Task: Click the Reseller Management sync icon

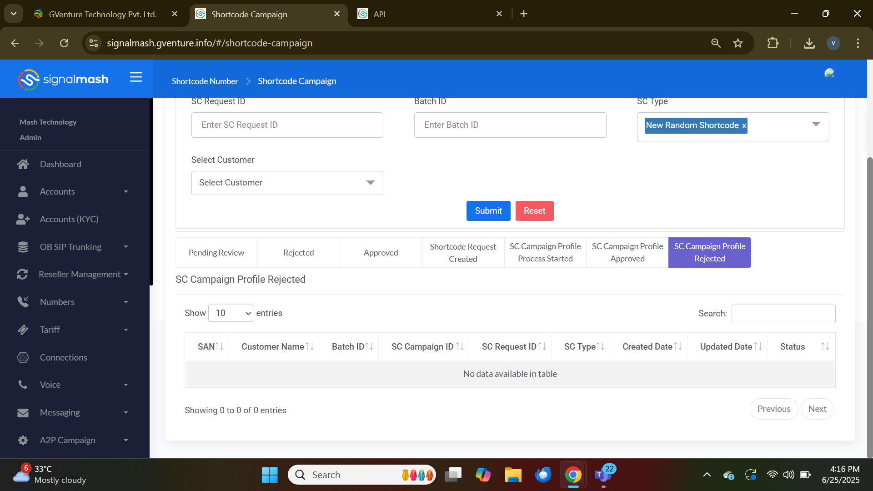Action: click(x=23, y=274)
